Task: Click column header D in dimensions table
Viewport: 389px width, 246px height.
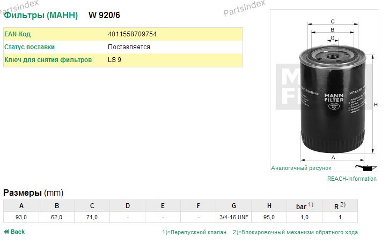Action: click(x=128, y=206)
